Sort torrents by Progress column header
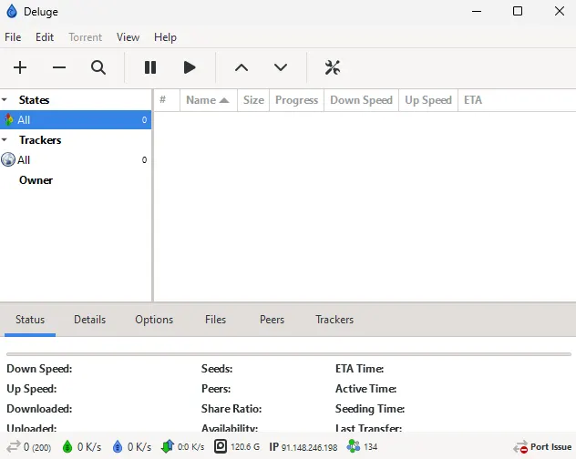The image size is (576, 459). [296, 100]
